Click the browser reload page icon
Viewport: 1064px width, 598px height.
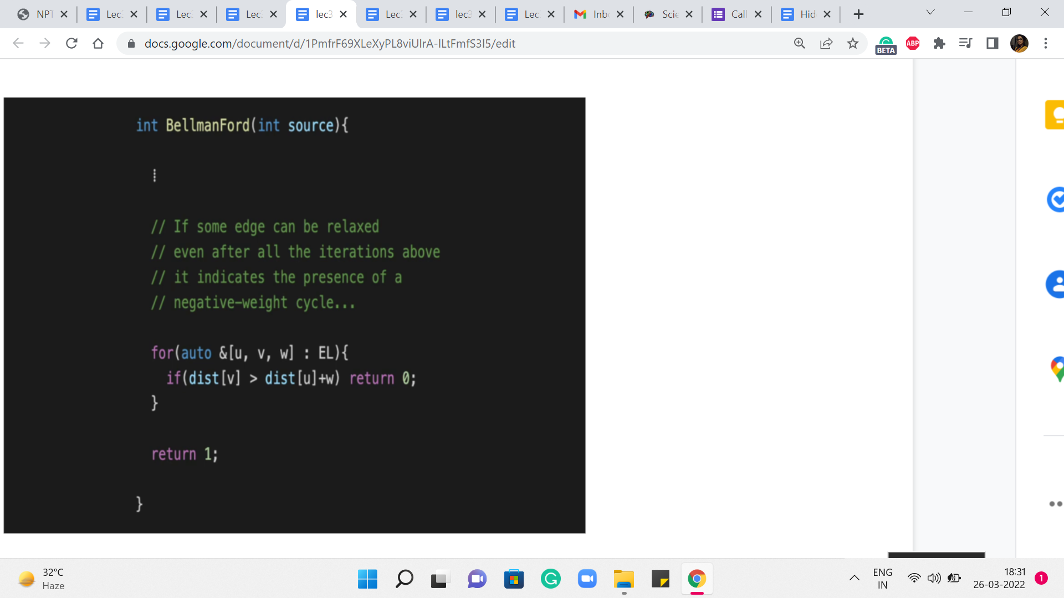71,43
